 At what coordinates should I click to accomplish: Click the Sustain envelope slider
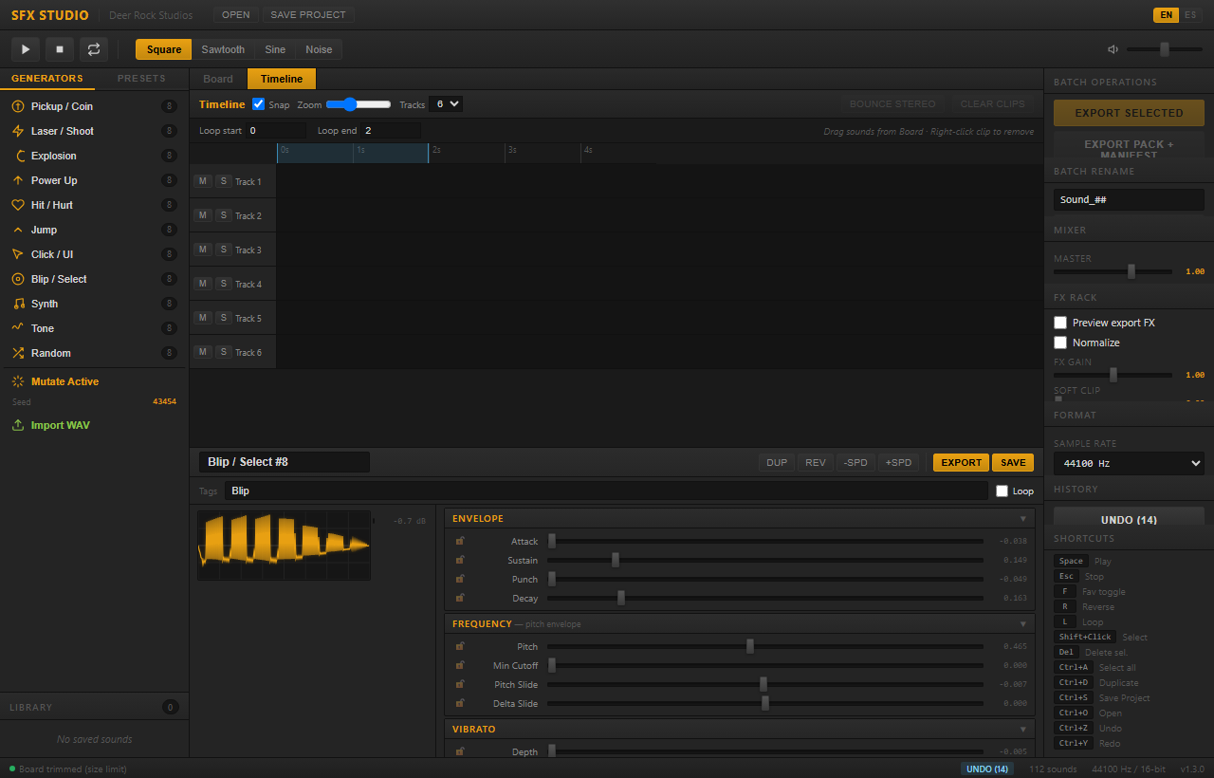(x=765, y=560)
